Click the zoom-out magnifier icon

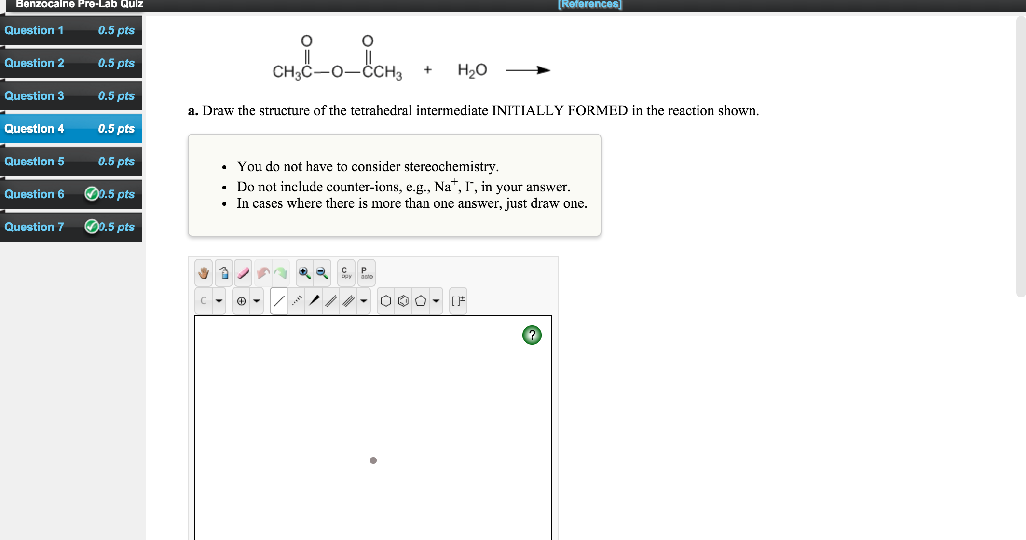(x=321, y=272)
